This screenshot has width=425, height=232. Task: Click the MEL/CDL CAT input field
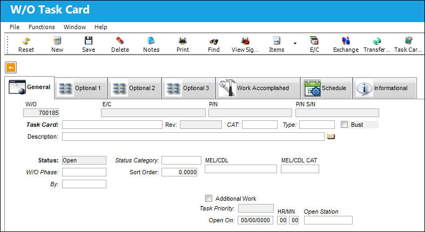pyautogui.click(x=300, y=169)
